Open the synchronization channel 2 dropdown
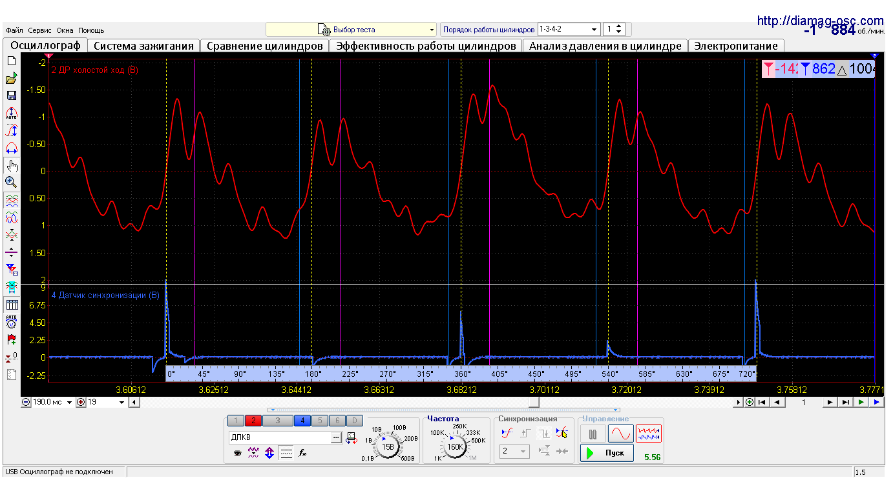 (514, 451)
